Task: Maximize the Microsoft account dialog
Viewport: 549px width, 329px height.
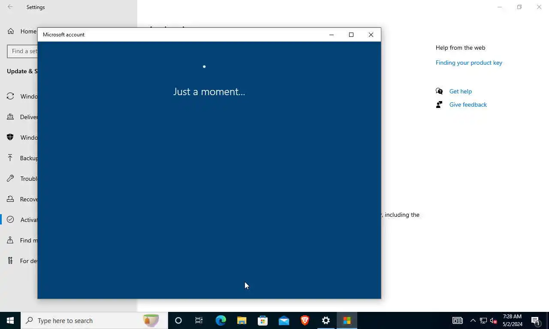Action: point(351,35)
